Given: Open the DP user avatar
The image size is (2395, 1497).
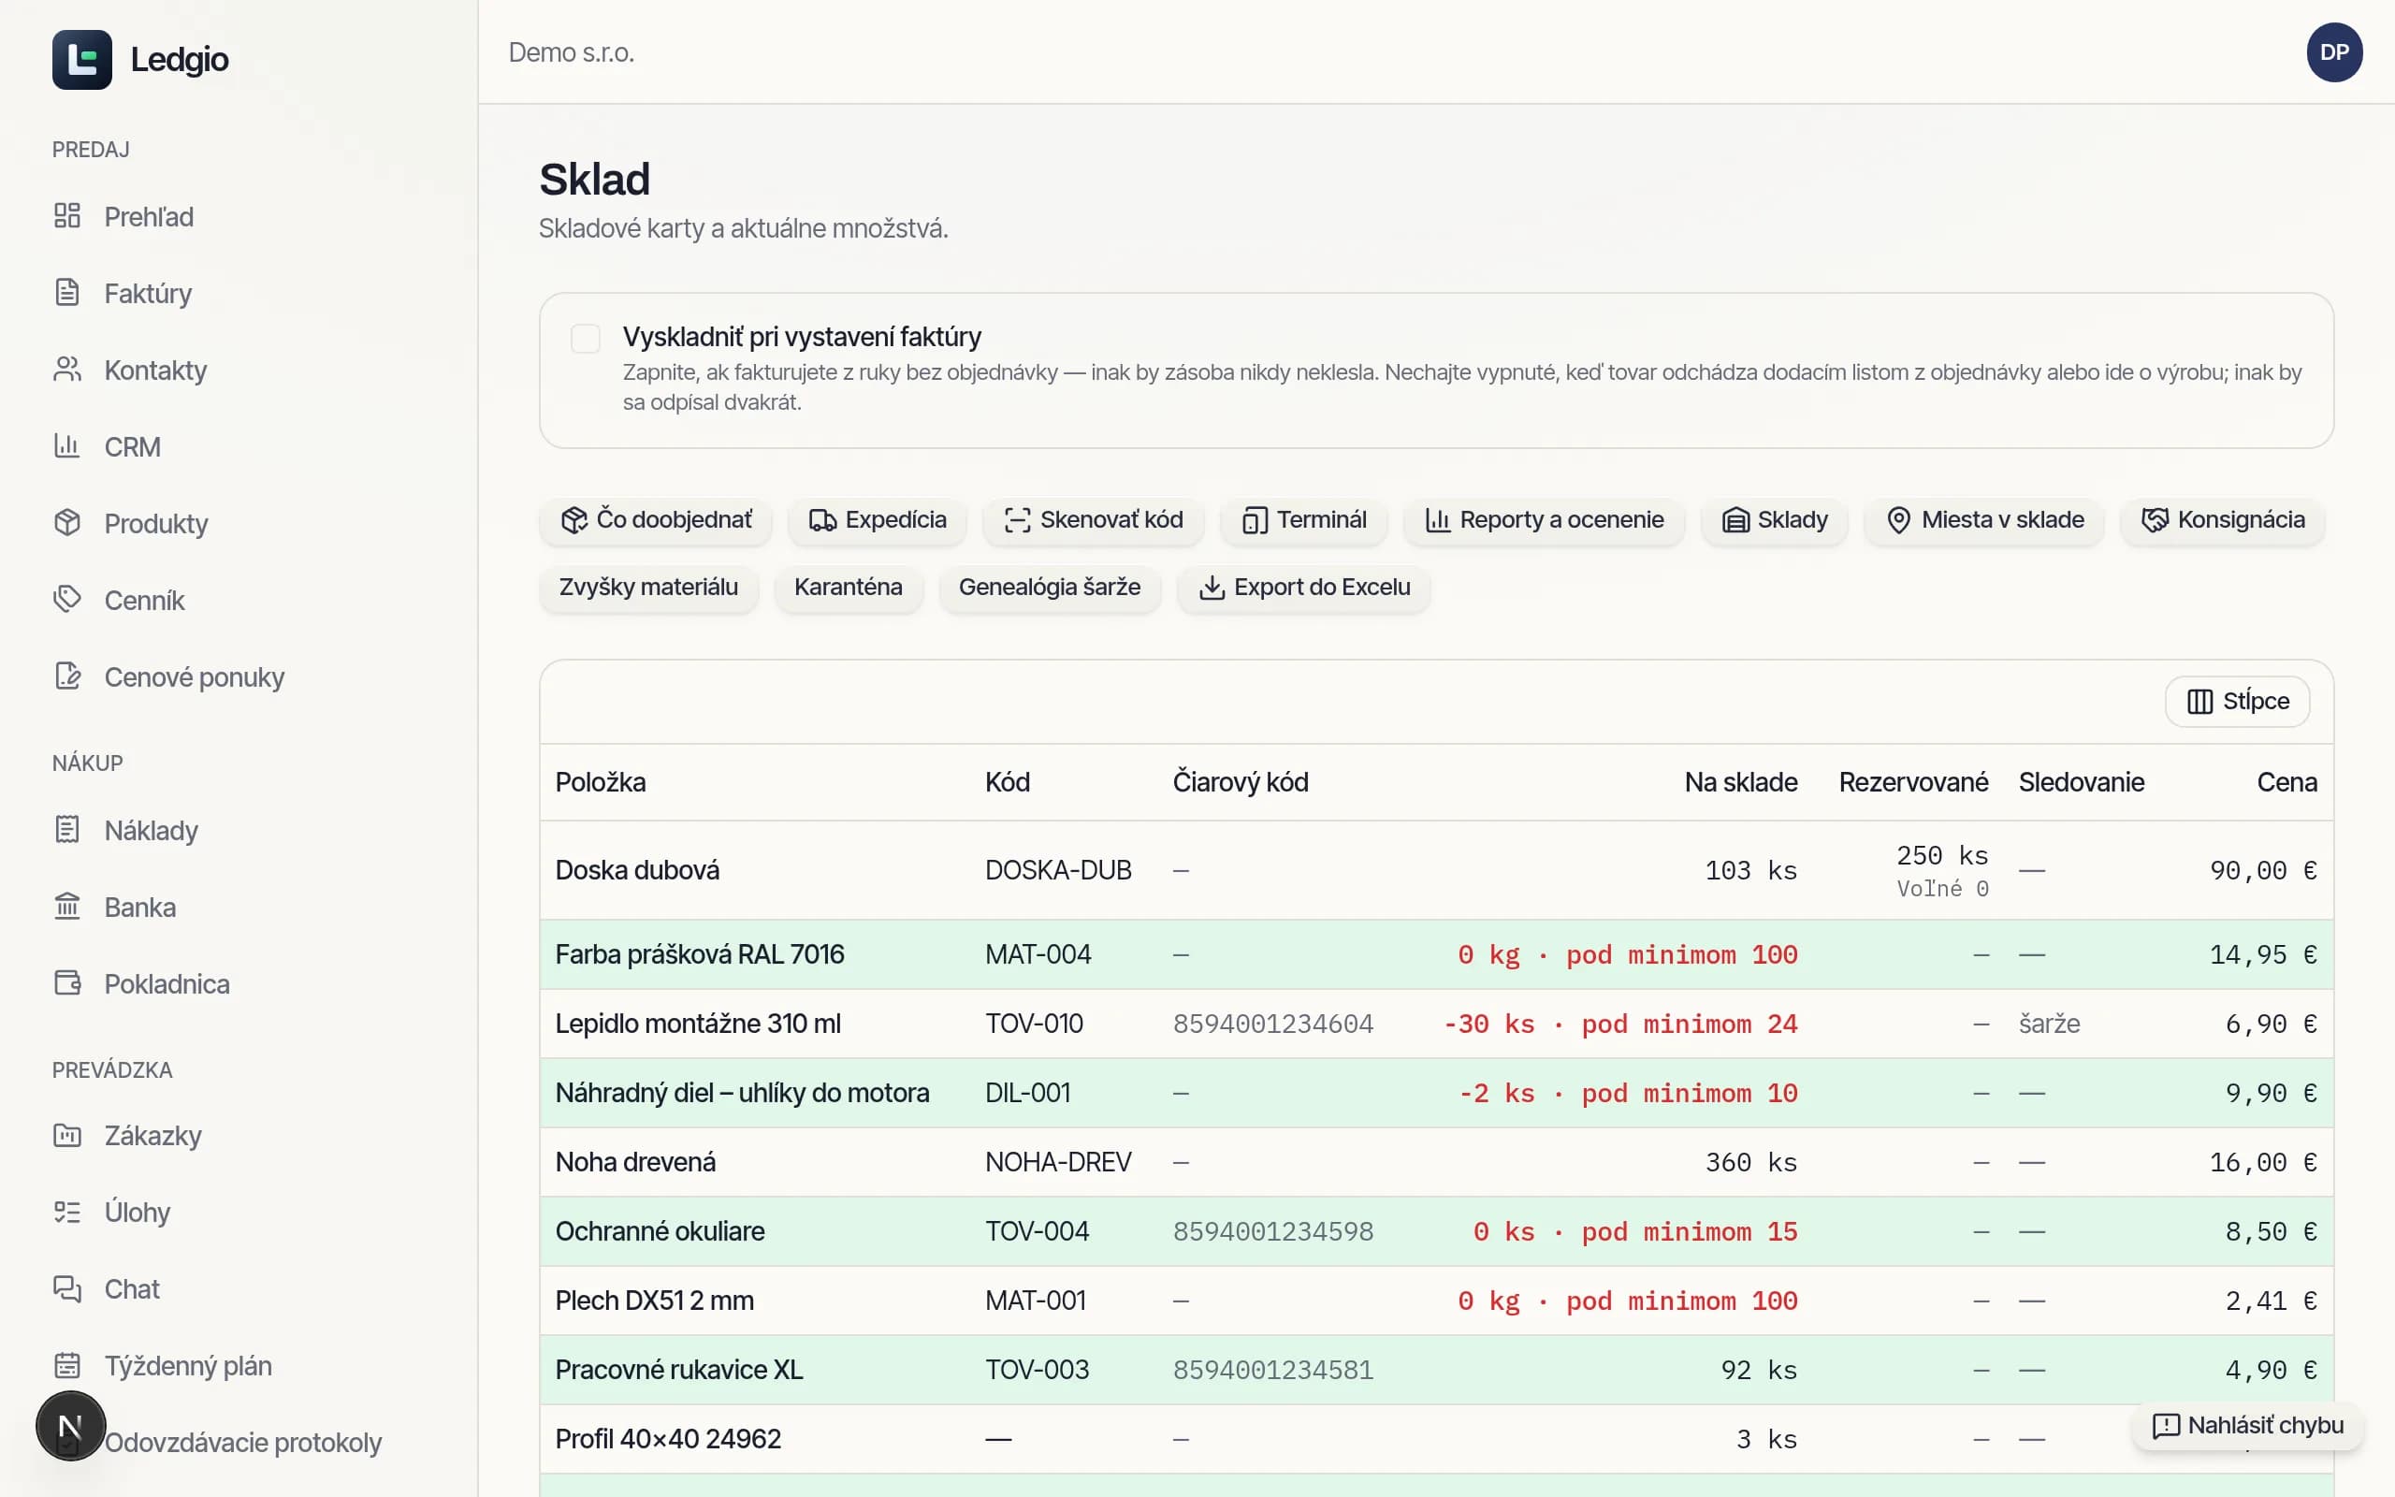Looking at the screenshot, I should click(x=2333, y=52).
